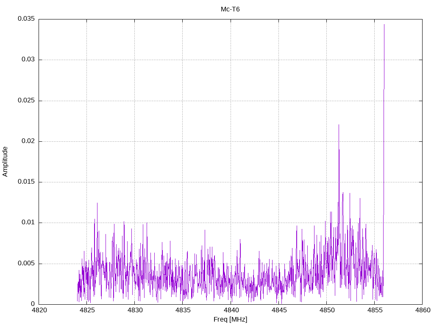Viewport: 434px width, 325px height.
Task: Click x-axis tick label 4830
Action: (x=135, y=310)
